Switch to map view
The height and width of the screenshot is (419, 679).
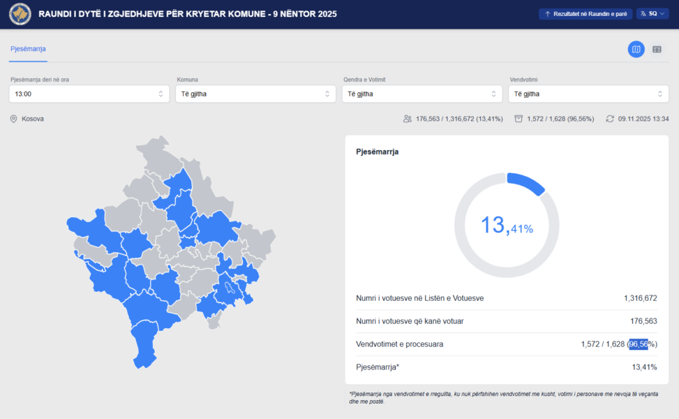coord(636,50)
